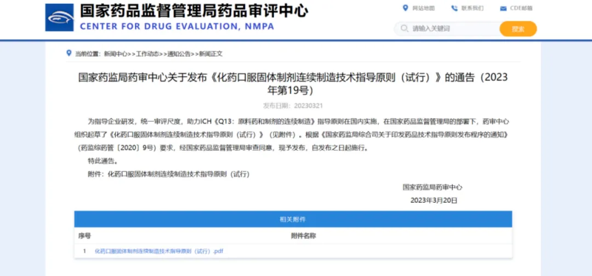Click the 附件：化药口服固体制剂 line in the body
The width and height of the screenshot is (592, 276).
(x=168, y=174)
